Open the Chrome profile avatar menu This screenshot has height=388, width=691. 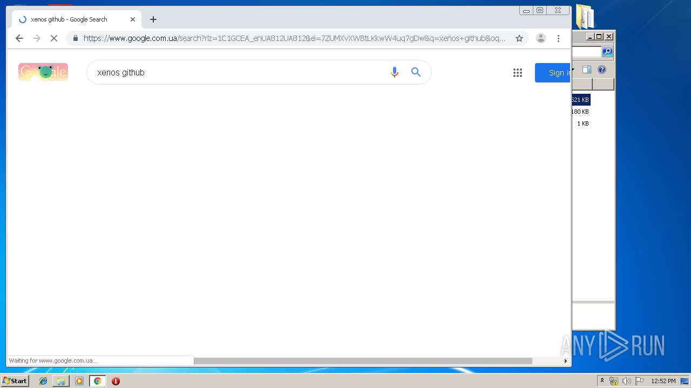click(x=540, y=38)
